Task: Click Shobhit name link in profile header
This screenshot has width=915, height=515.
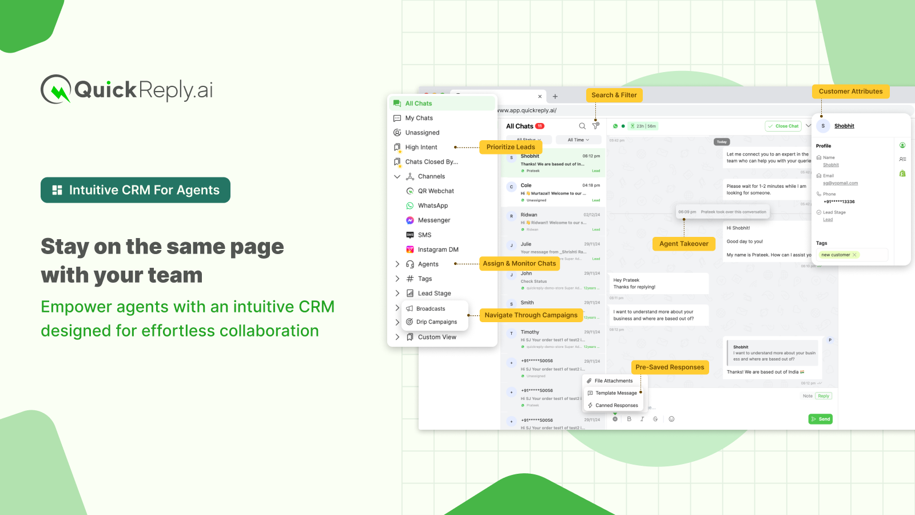Action: tap(844, 126)
